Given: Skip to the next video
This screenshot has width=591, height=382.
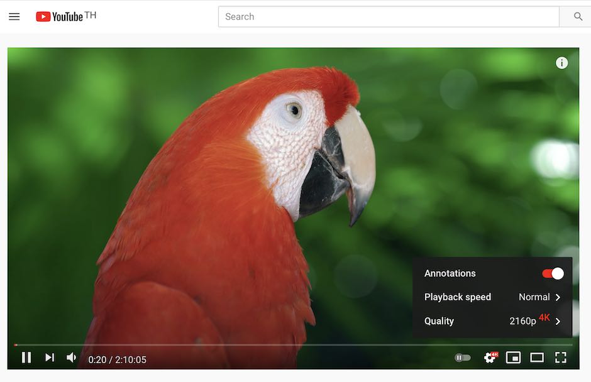Looking at the screenshot, I should click(50, 357).
